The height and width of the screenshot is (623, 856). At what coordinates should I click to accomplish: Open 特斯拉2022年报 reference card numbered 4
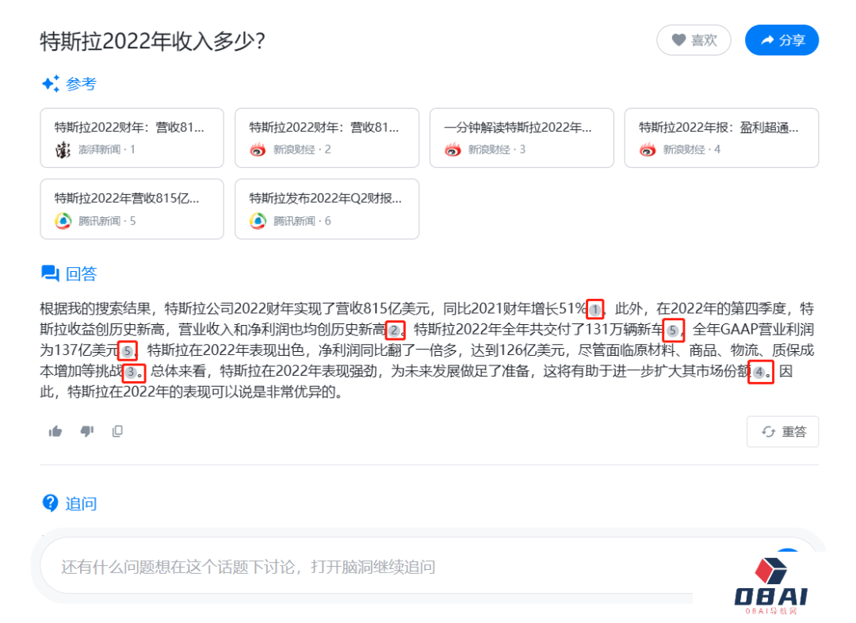721,138
